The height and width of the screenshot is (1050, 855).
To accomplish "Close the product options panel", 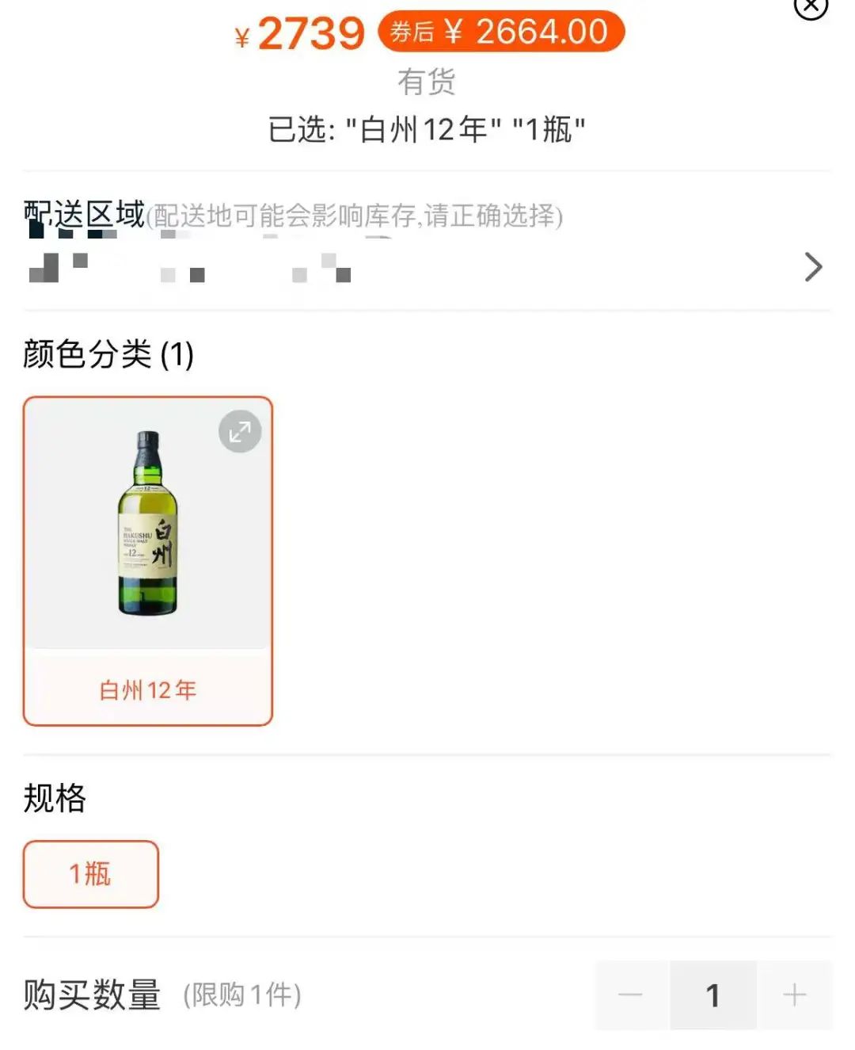I will (x=810, y=8).
